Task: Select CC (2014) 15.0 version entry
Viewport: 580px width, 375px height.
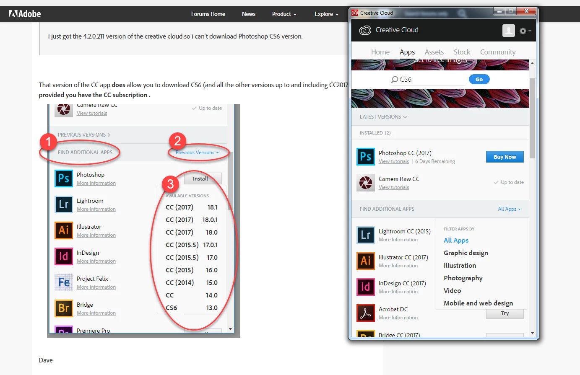Action: tap(192, 282)
